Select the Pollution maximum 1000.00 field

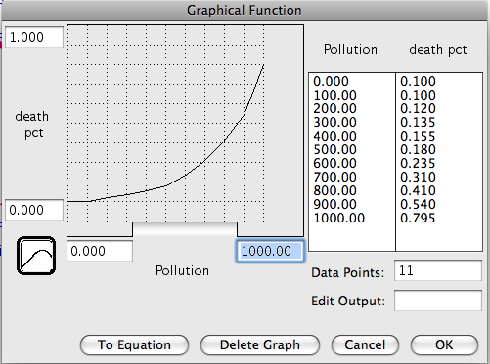coord(270,251)
